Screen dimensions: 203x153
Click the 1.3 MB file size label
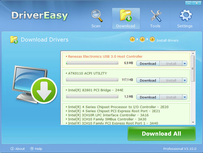pos(129,97)
